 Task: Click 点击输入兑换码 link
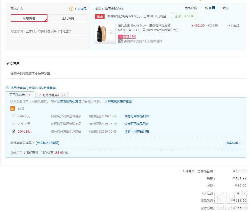click(x=47, y=143)
